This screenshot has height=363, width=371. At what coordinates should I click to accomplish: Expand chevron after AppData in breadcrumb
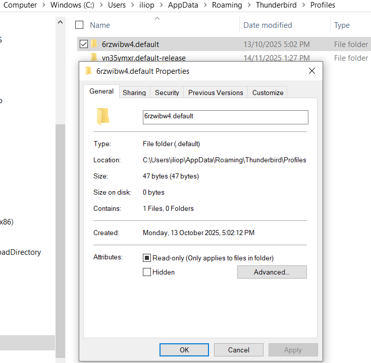point(205,5)
